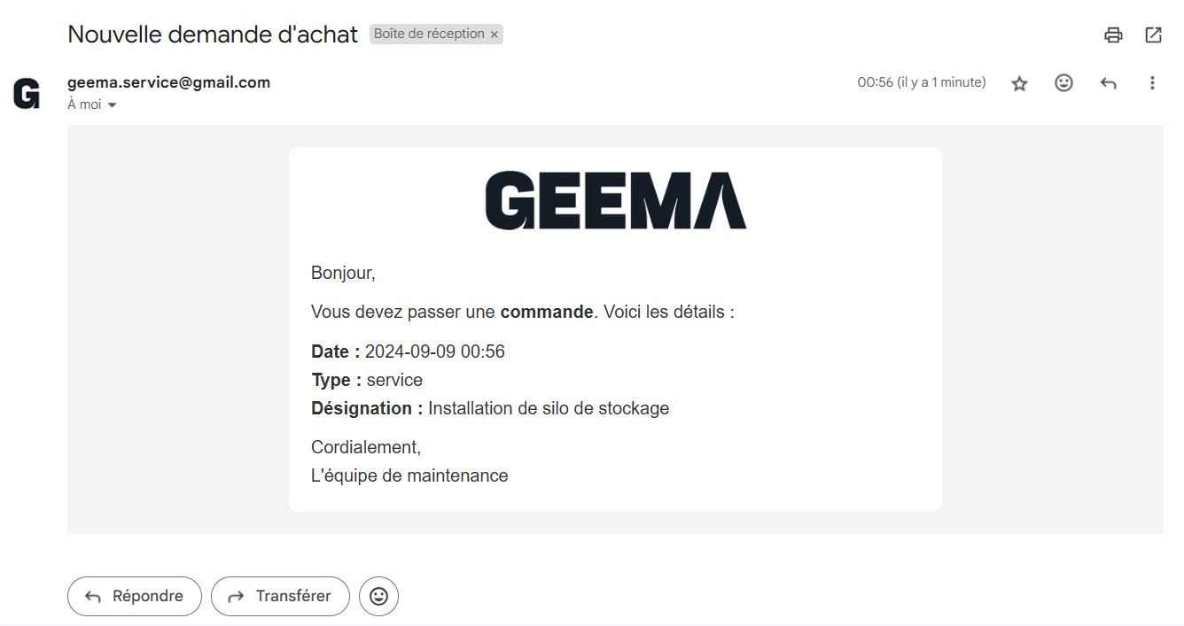Click the Date value 2024-09-09 00:56
This screenshot has height=626, width=1184.
(x=434, y=352)
